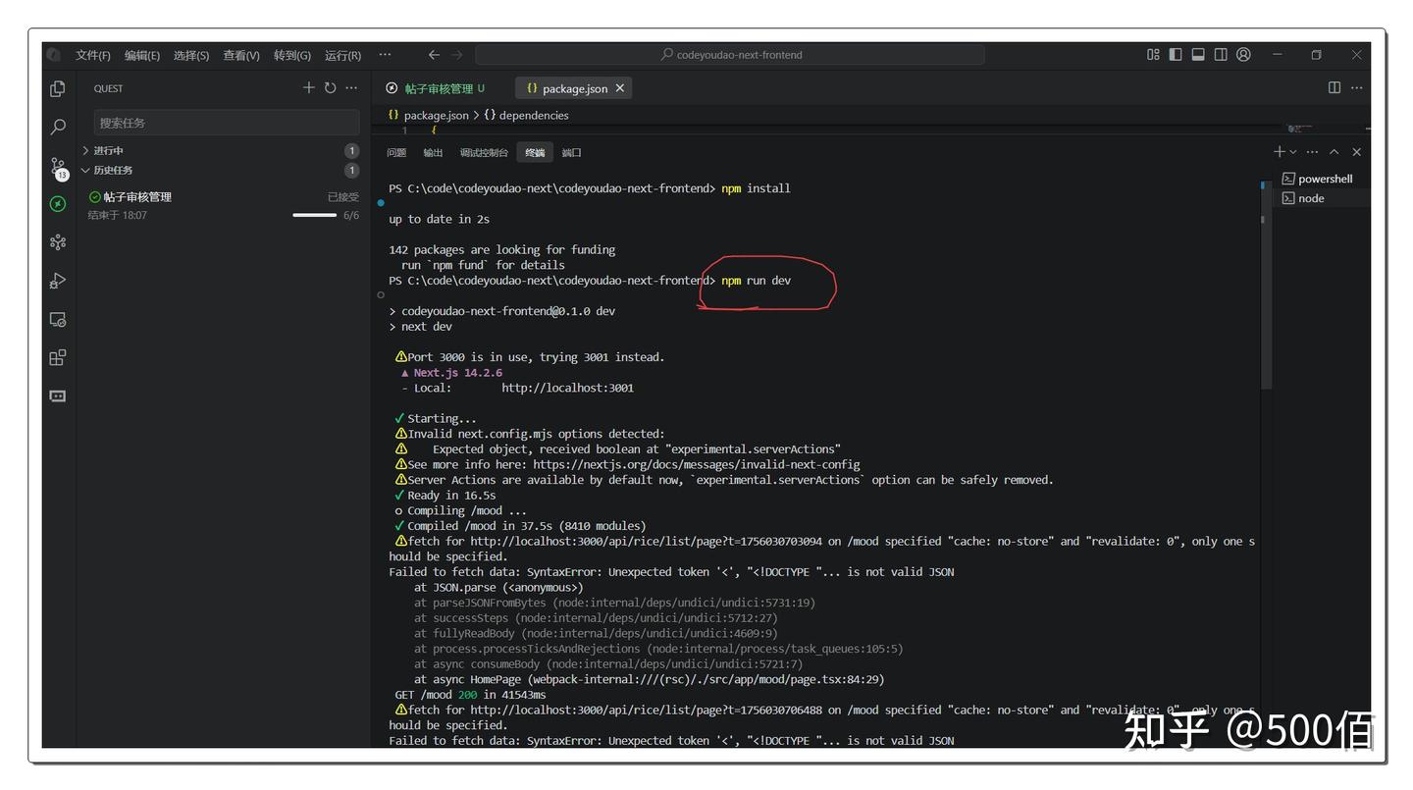Image resolution: width=1413 pixels, height=790 pixels.
Task: Switch to the 输出 panel tab
Action: pyautogui.click(x=433, y=153)
